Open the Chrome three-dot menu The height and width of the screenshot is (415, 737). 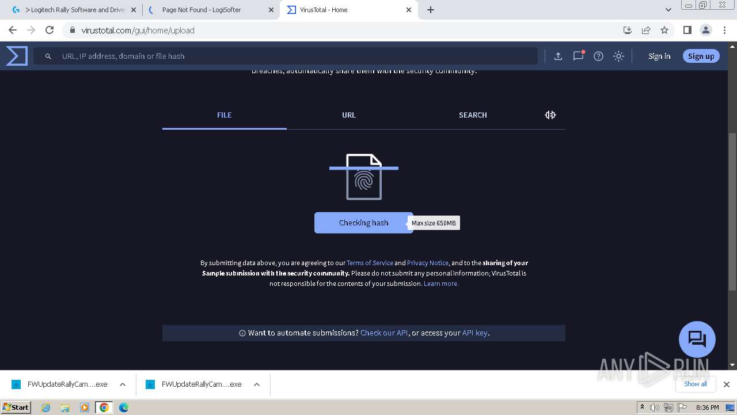724,30
